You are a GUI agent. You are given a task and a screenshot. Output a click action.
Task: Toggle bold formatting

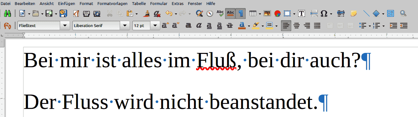click(x=189, y=26)
